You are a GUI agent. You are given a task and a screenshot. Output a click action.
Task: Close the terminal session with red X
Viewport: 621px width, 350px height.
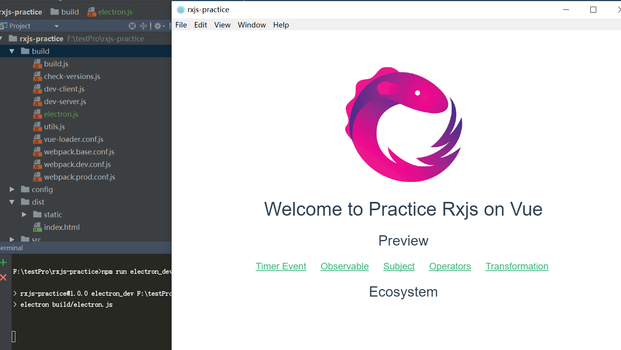[x=4, y=277]
